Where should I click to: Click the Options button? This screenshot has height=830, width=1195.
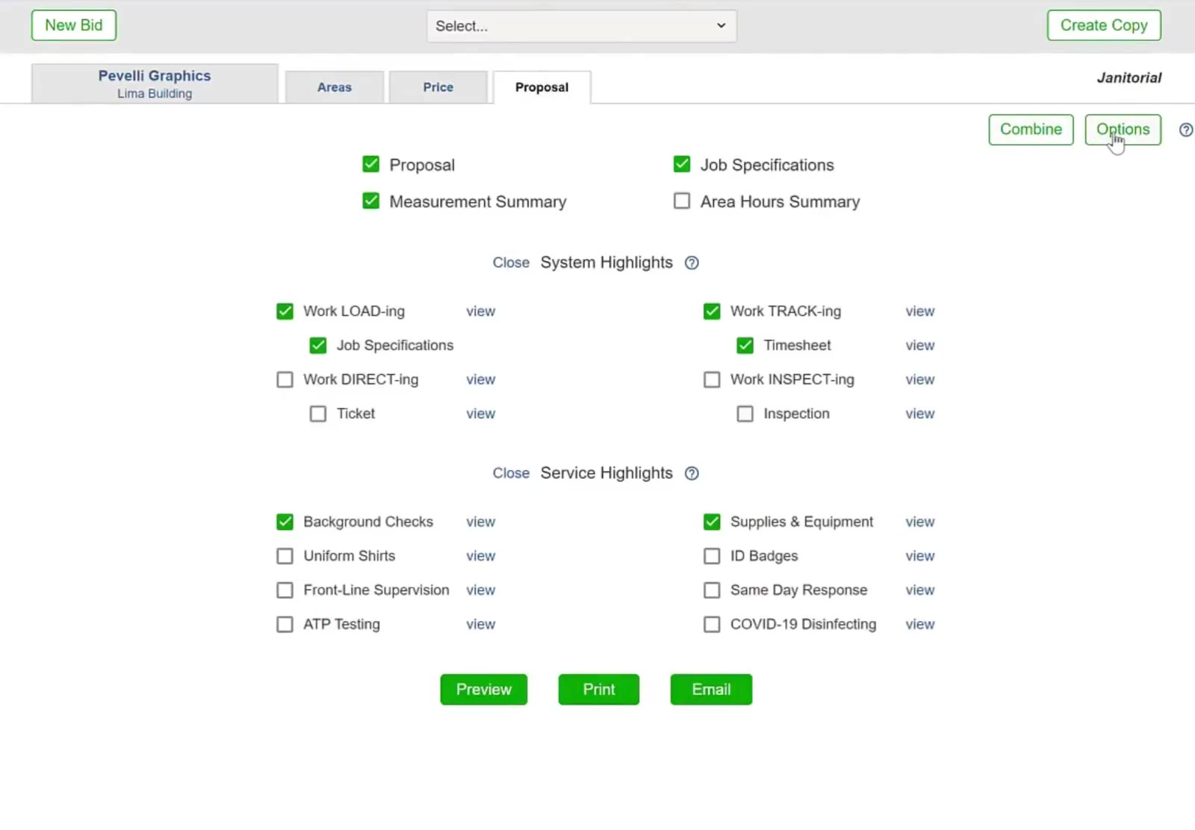(1123, 130)
